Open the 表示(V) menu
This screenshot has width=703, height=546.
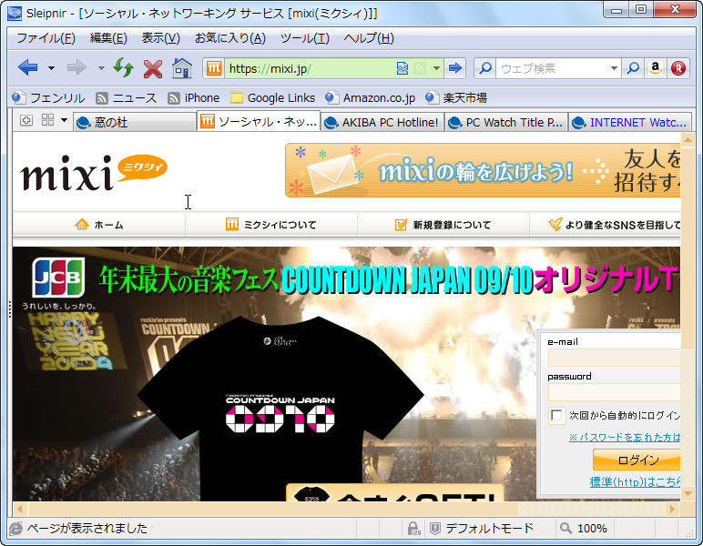pos(160,38)
